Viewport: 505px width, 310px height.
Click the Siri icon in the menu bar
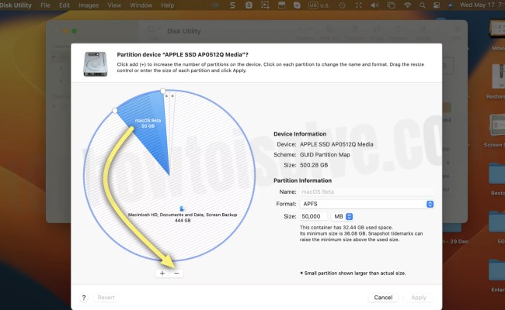tap(451, 5)
